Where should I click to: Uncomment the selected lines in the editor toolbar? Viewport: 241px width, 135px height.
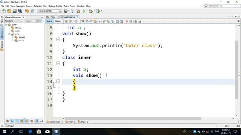pos(140,21)
